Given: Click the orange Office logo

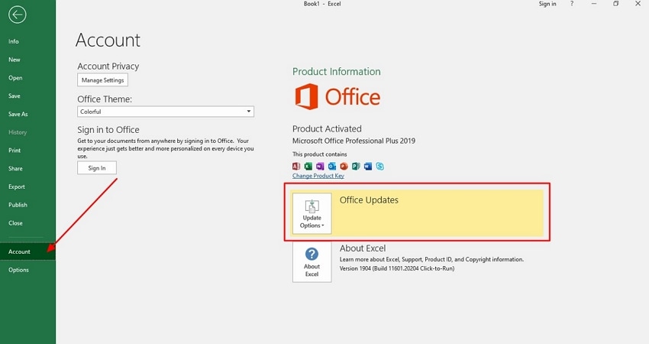Looking at the screenshot, I should point(337,96).
